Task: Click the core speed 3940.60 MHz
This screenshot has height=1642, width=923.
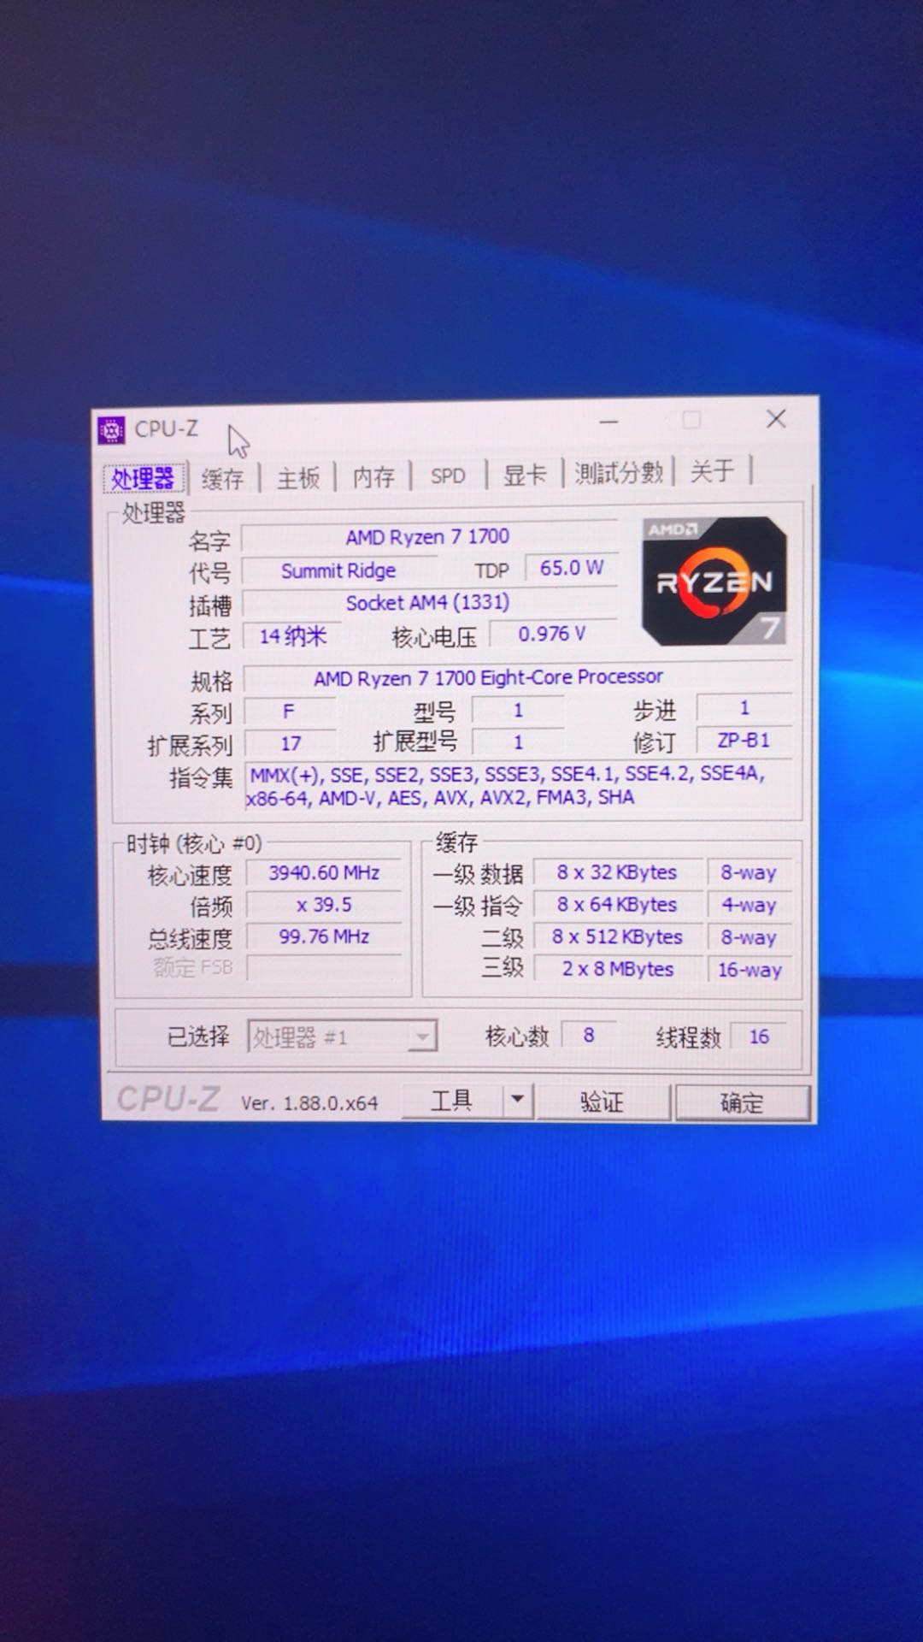Action: click(324, 872)
